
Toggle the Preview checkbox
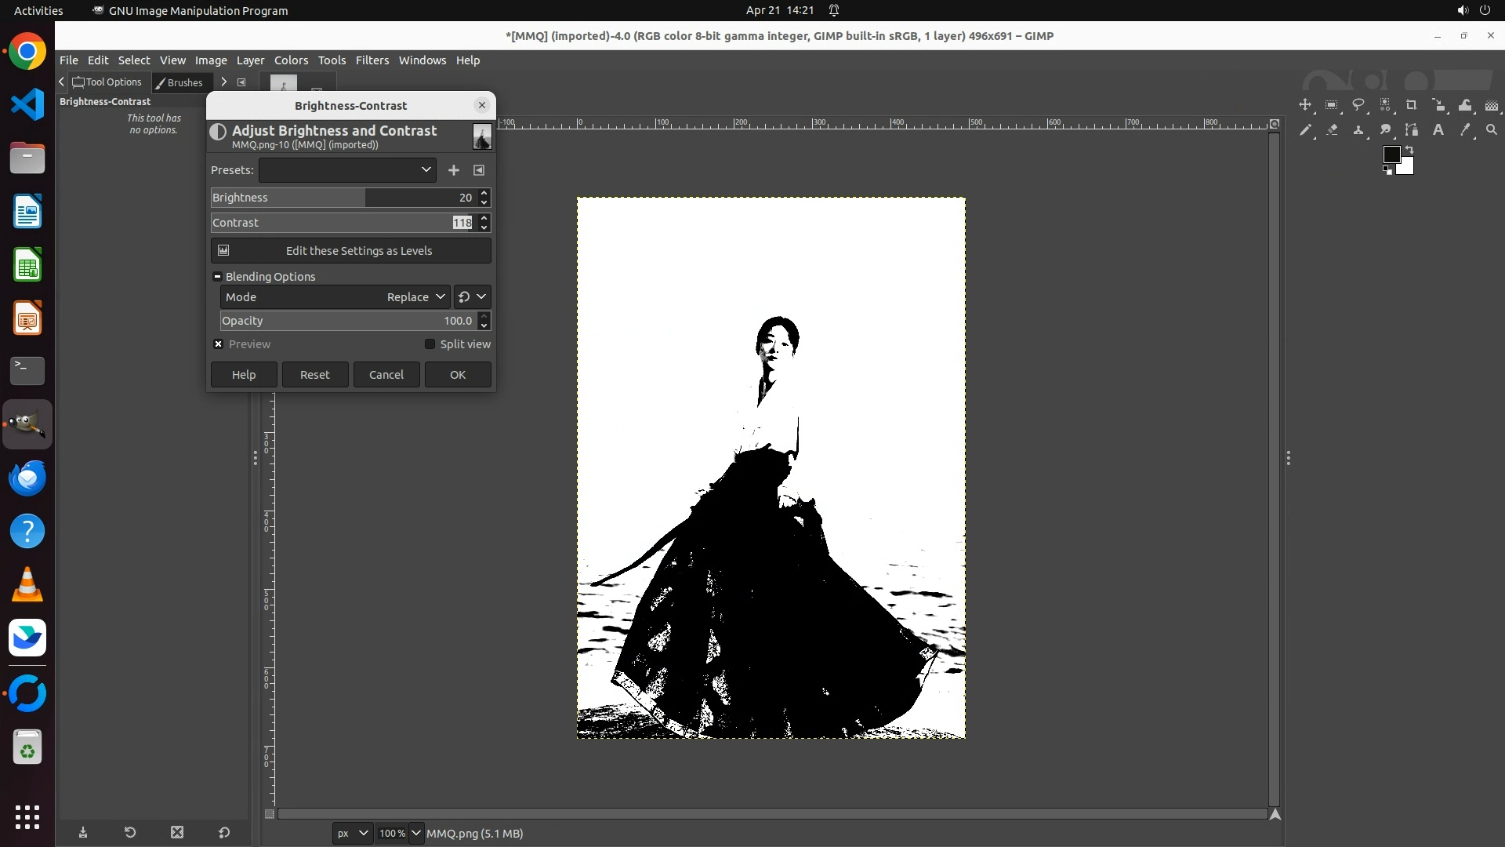point(219,344)
